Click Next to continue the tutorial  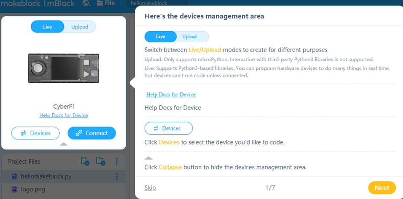coord(381,187)
